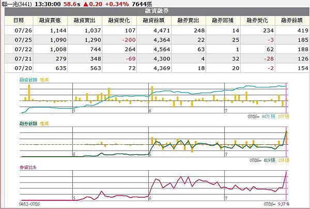Select the 融券餘額 column header

(x=292, y=21)
